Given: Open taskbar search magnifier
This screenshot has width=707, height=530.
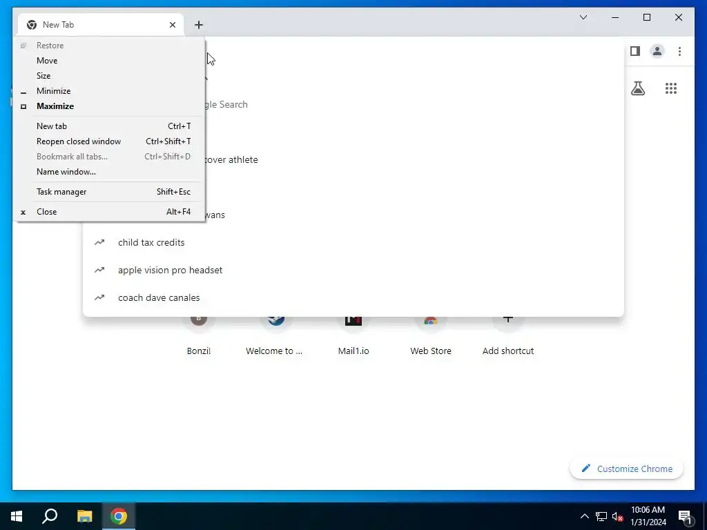Looking at the screenshot, I should coord(50,516).
